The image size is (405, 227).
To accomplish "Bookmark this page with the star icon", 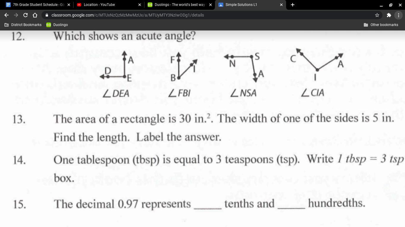I will point(377,15).
